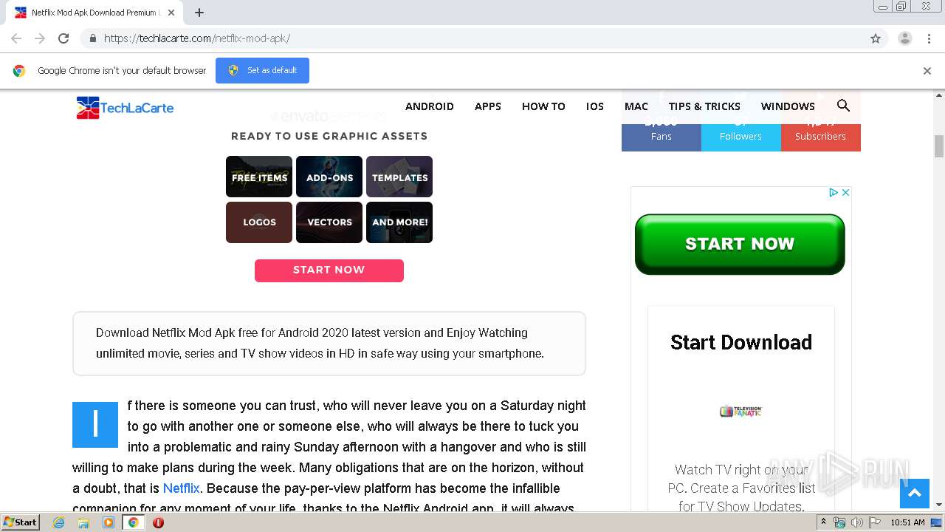
Task: Select the AND MORE! ad tile
Action: click(399, 222)
